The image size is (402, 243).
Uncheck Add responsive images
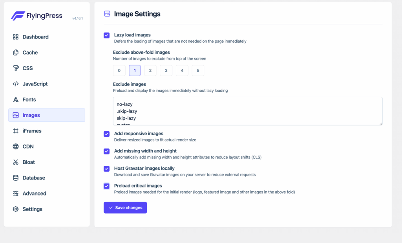click(106, 134)
